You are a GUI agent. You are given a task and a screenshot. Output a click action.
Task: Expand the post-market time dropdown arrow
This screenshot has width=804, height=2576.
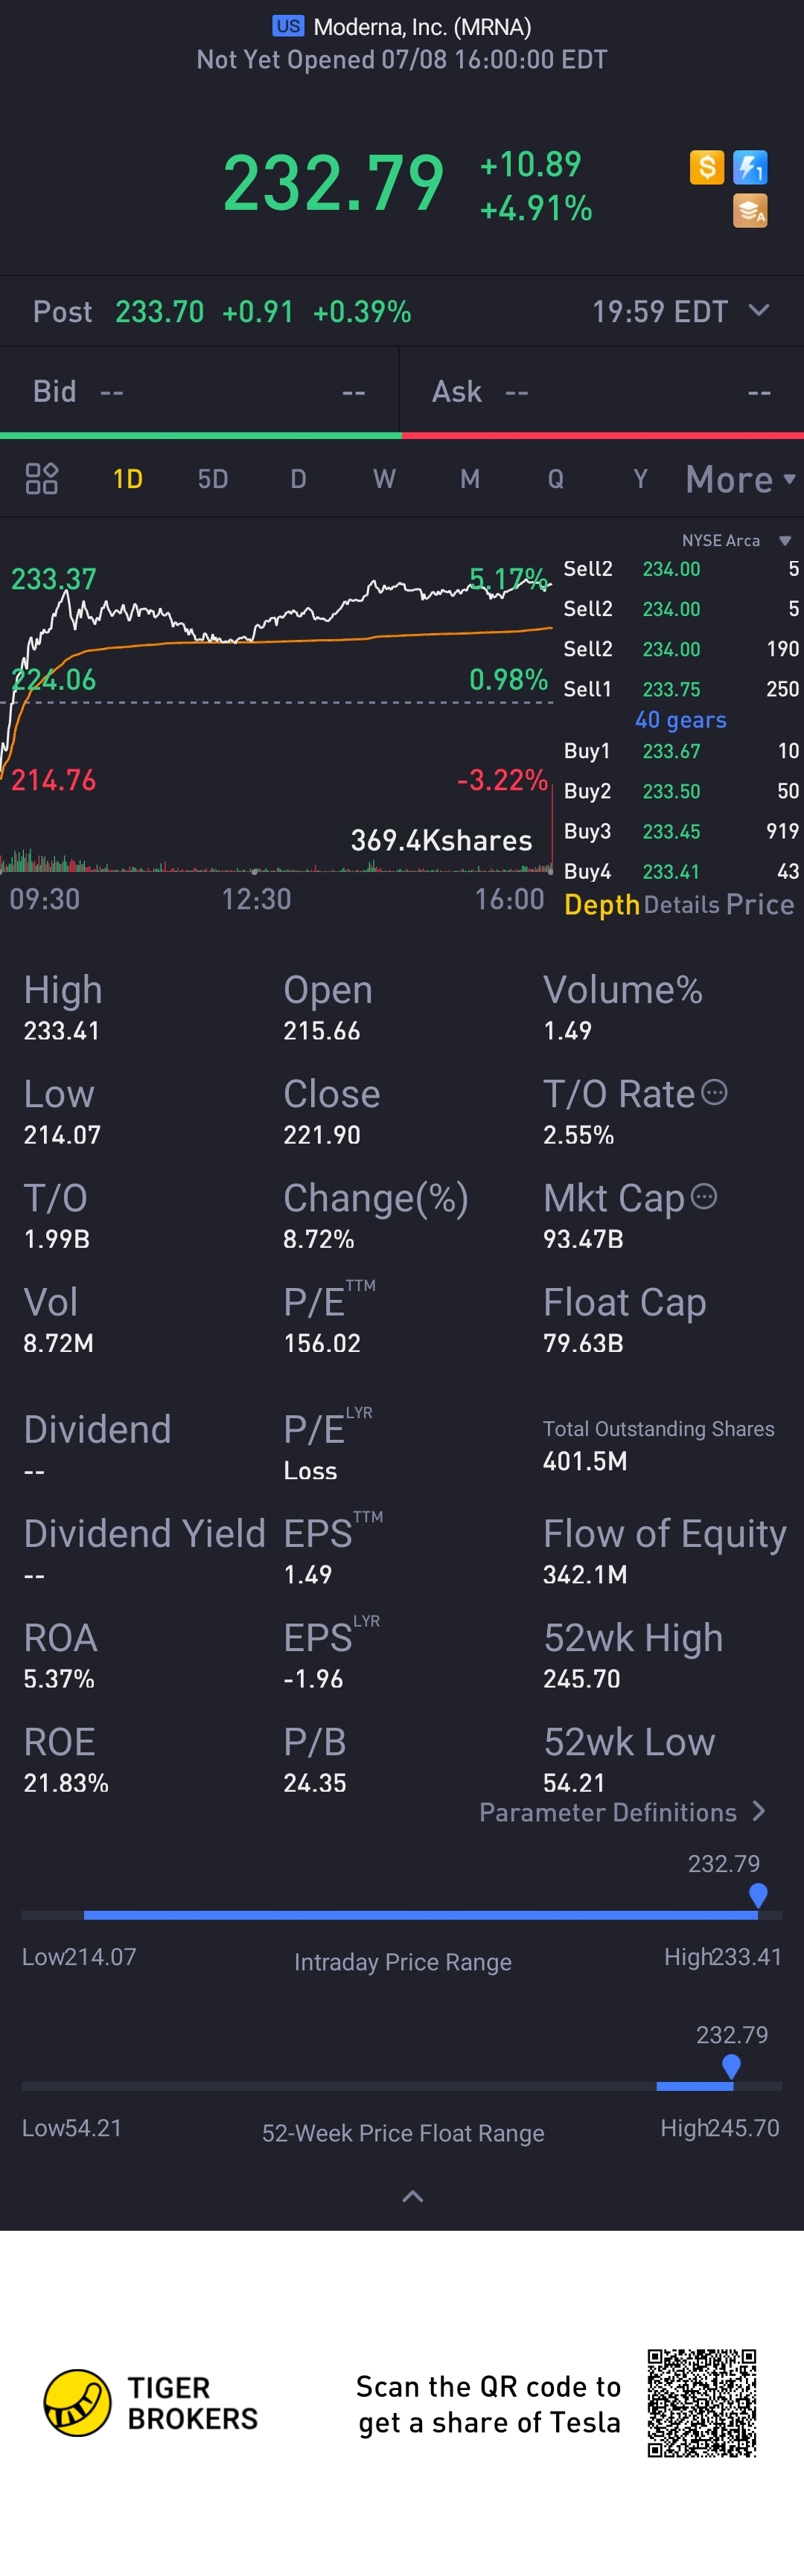759,311
